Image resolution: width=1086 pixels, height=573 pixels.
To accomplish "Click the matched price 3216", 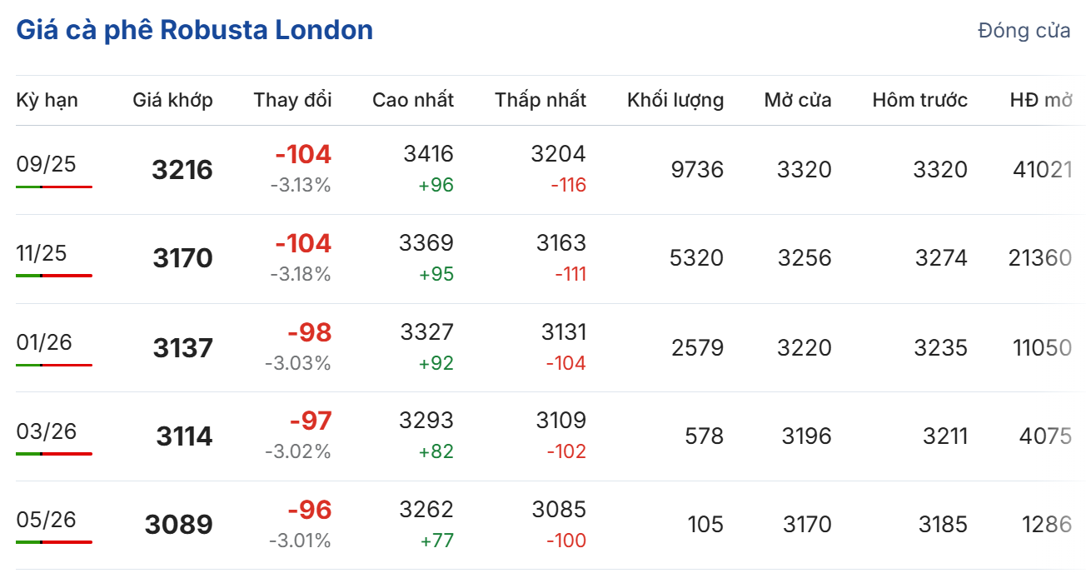I will coord(182,171).
